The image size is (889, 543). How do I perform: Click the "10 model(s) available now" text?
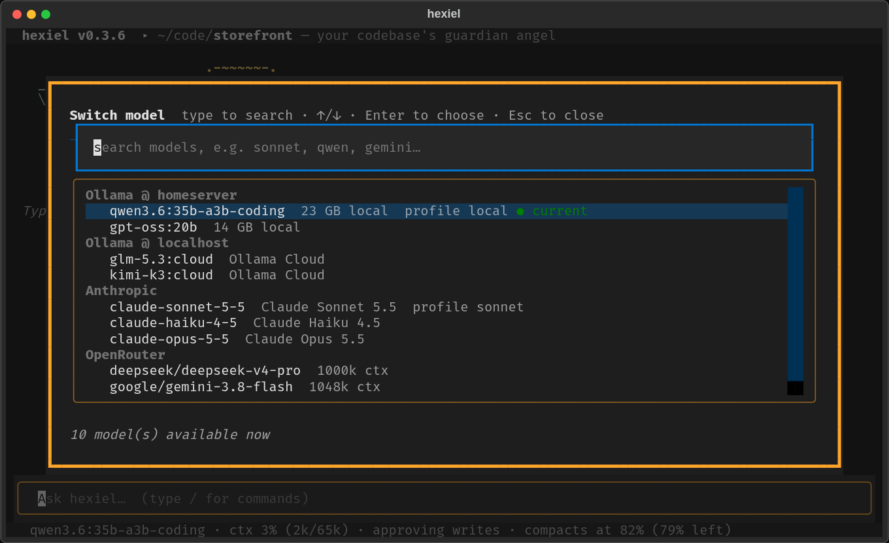point(170,434)
